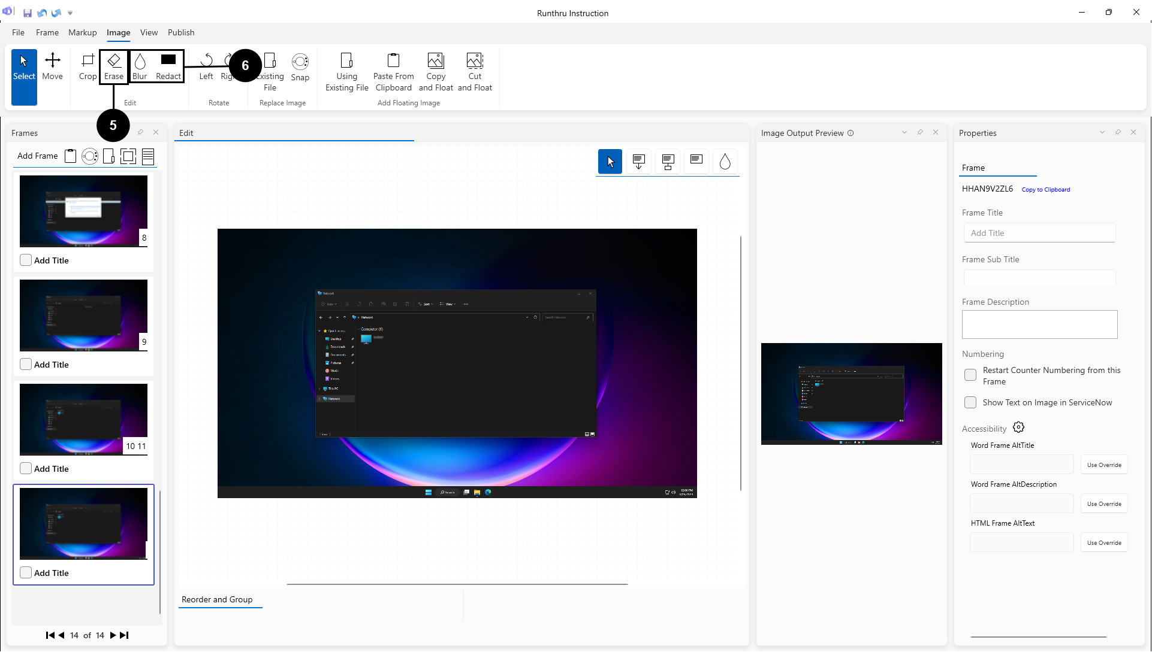Switch to the Publish tab
The image size is (1152, 652).
point(180,32)
